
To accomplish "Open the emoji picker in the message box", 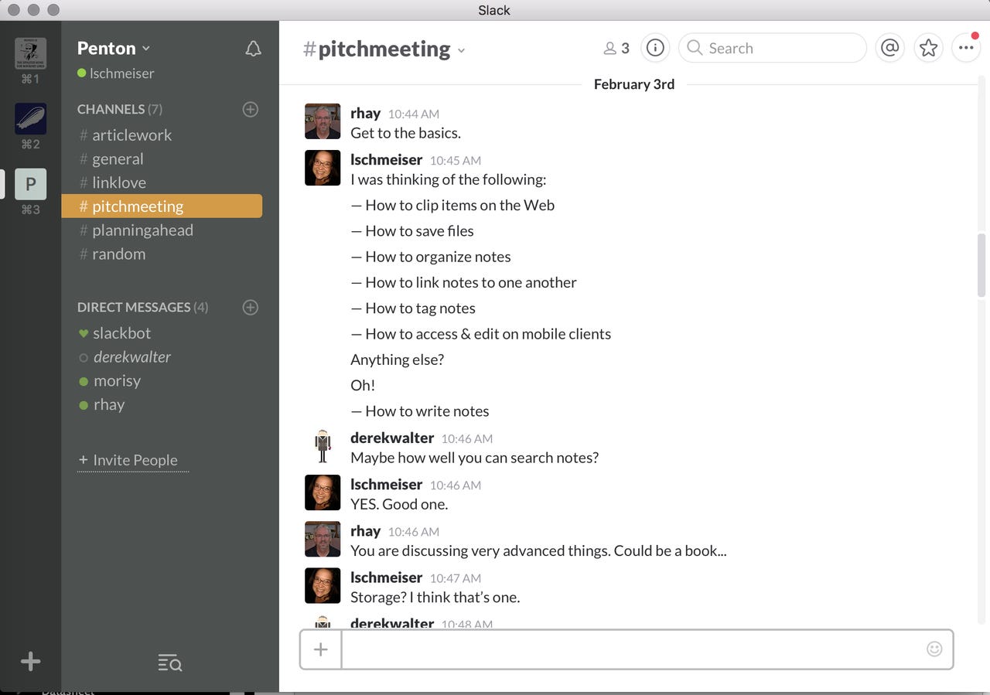I will coord(934,649).
